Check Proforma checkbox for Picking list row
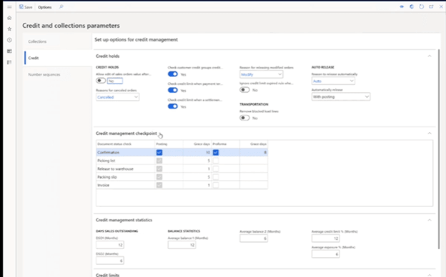The height and width of the screenshot is (277, 446). [216, 161]
